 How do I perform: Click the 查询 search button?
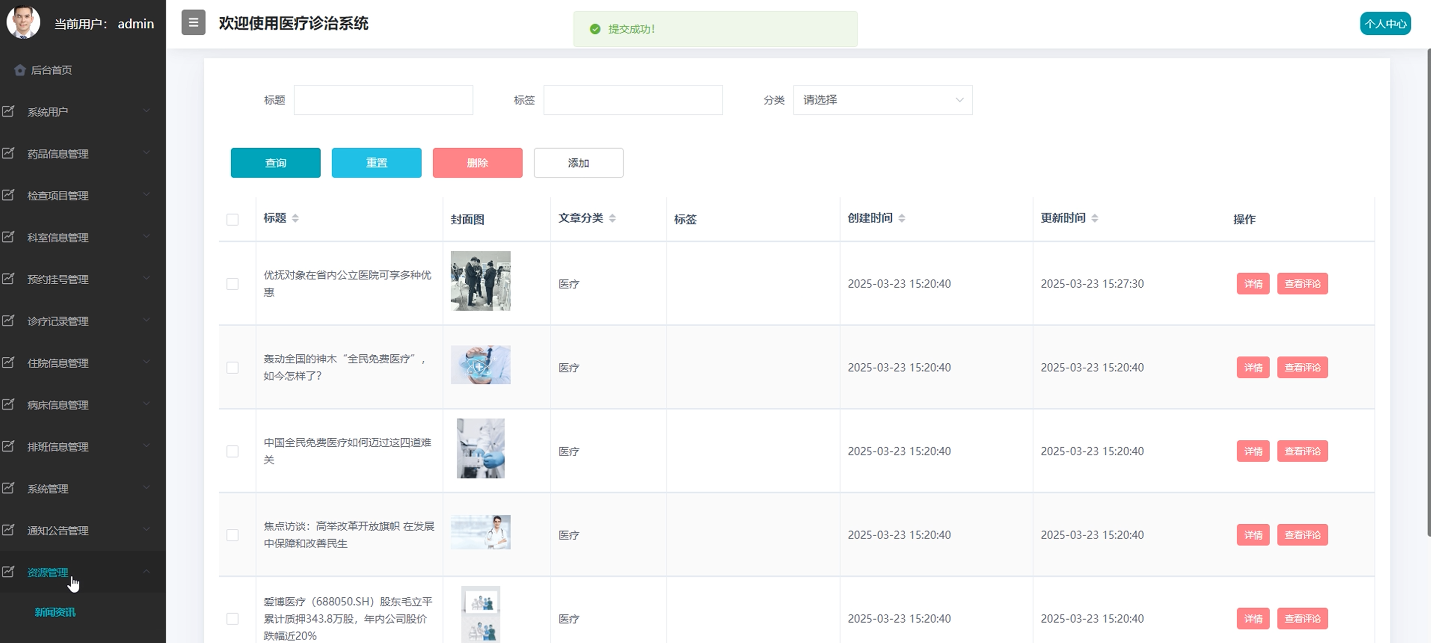275,162
